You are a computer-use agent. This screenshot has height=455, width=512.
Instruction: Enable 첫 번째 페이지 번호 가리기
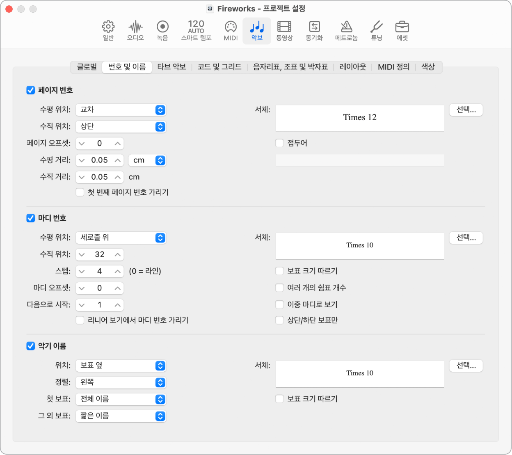80,192
